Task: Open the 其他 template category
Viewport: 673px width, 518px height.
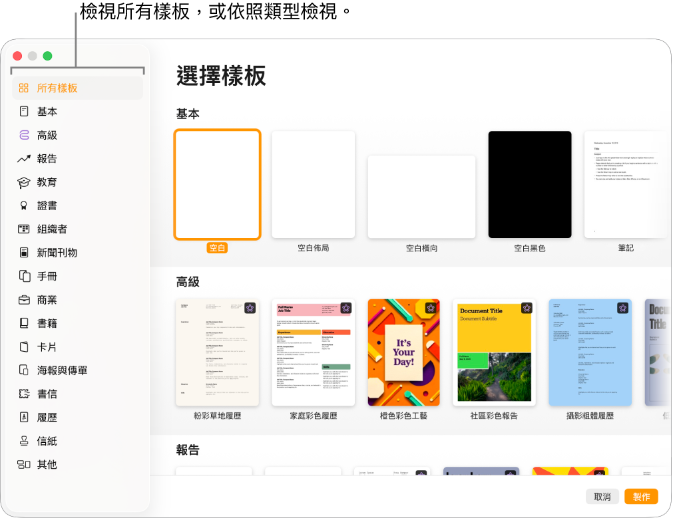Action: [x=47, y=464]
